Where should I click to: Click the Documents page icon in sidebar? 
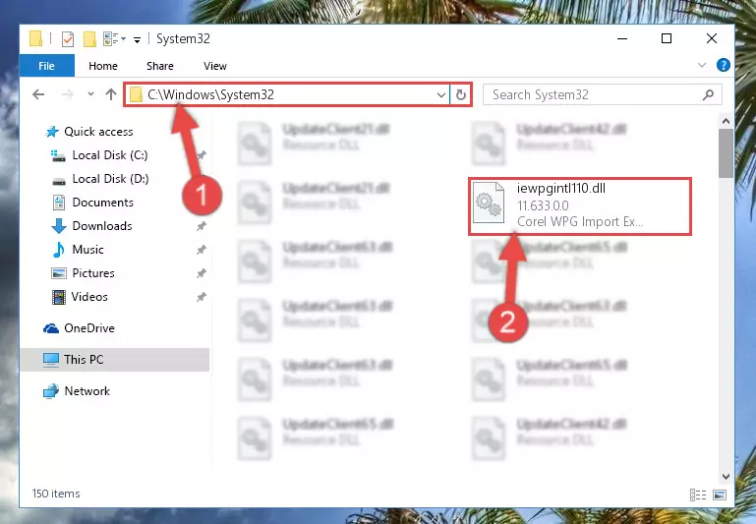pos(59,203)
